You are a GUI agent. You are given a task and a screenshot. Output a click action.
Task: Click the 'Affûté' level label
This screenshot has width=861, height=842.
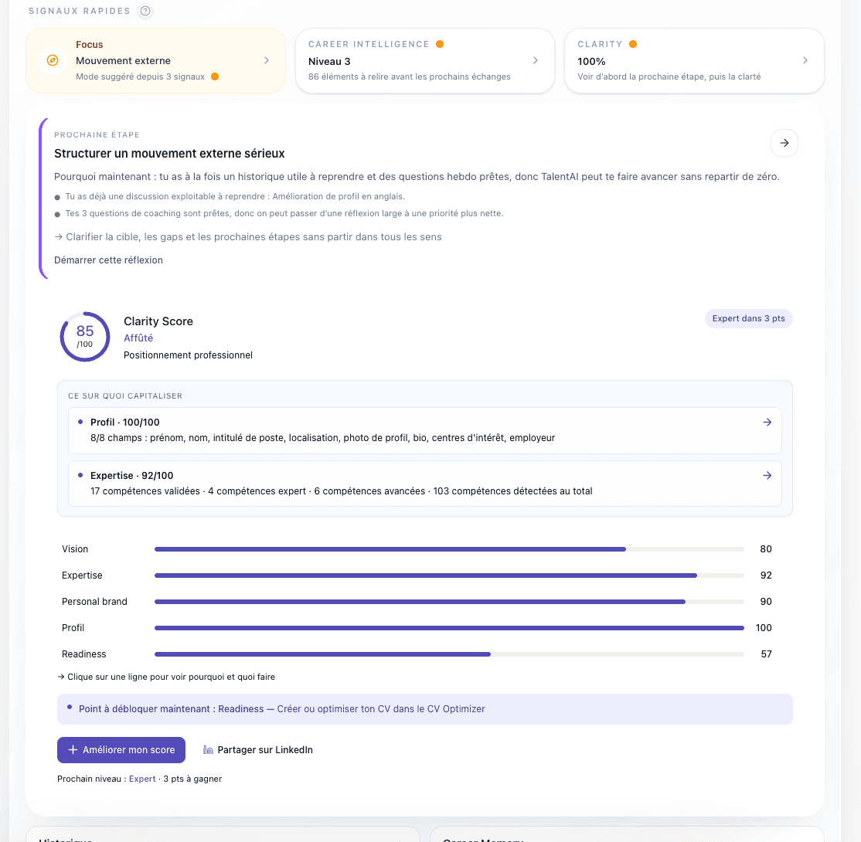pos(138,338)
